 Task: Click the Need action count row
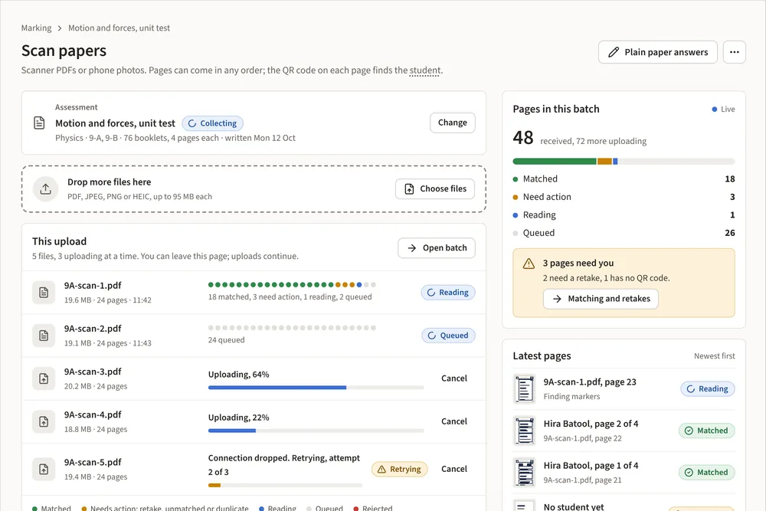[x=624, y=197]
